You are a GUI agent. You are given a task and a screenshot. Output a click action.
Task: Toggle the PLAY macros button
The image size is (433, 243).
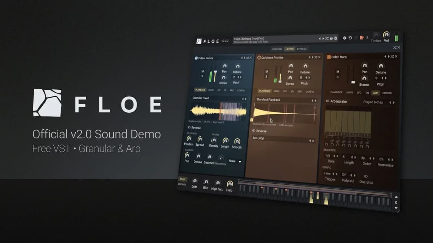182,179
